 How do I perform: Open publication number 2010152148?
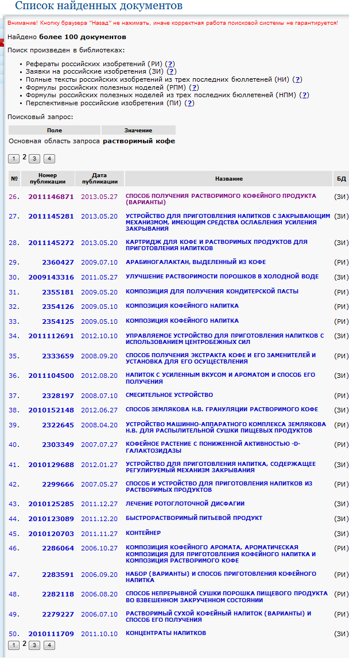pos(51,410)
